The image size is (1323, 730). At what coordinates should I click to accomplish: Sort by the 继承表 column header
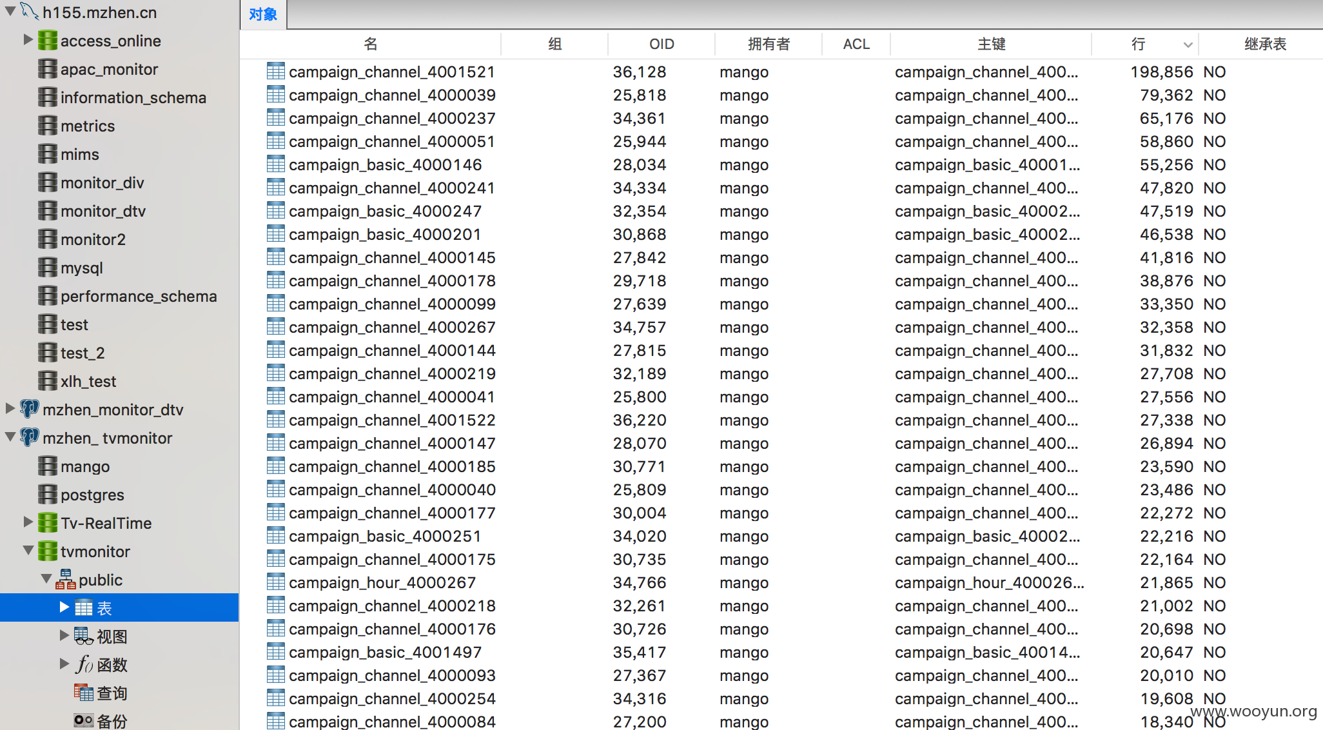click(1265, 44)
